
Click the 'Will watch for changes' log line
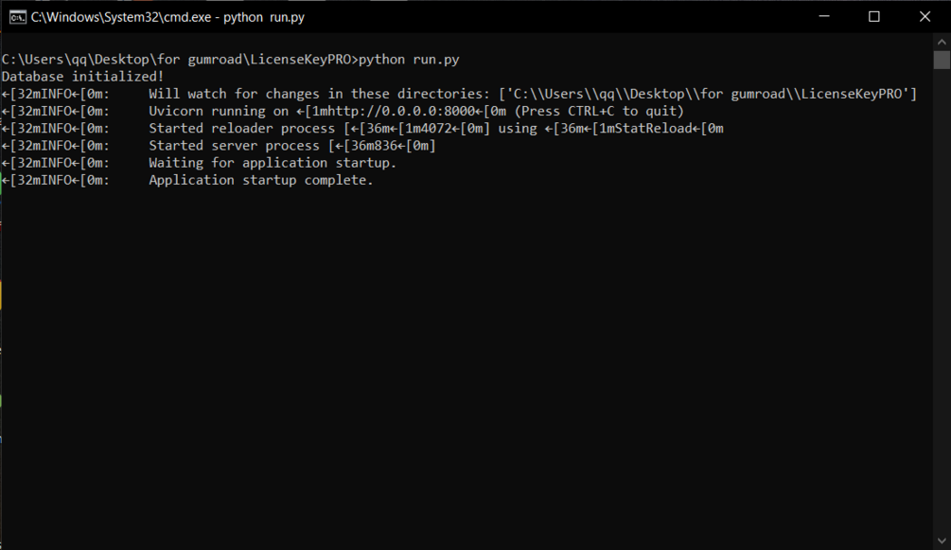(x=459, y=94)
